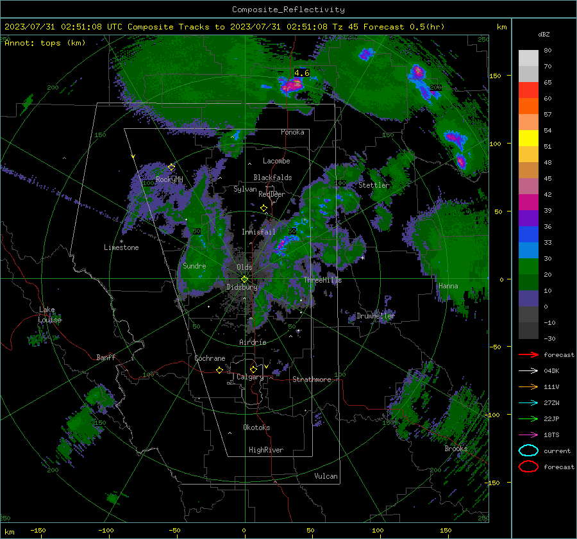This screenshot has width=577, height=539.
Task: Click the 150 tick label on the right km axis
Action: [496, 76]
